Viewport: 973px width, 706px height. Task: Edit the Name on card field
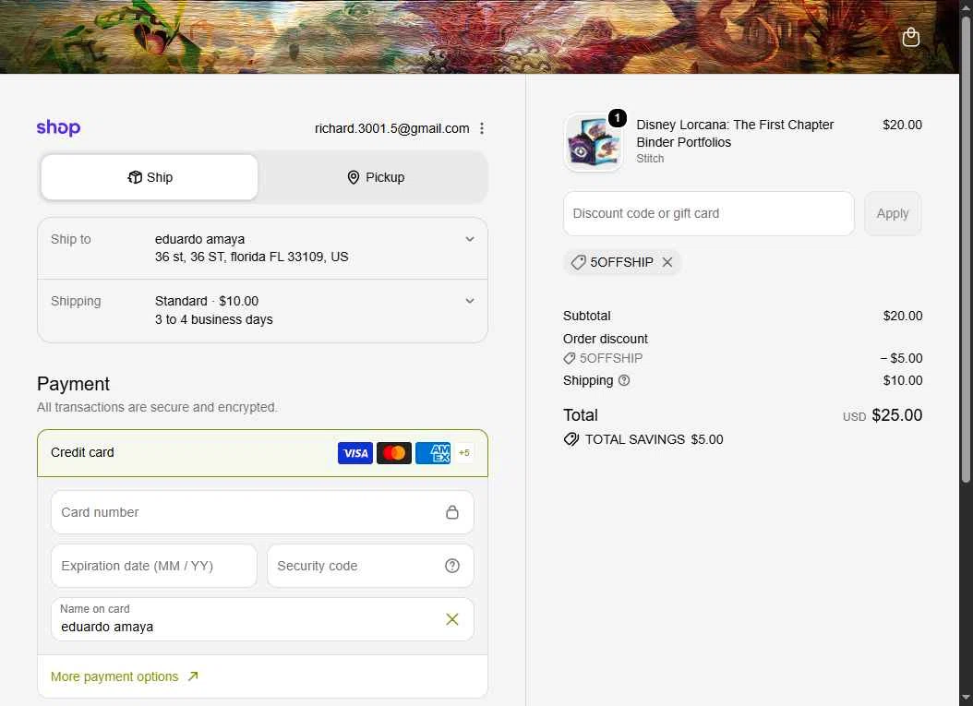[262, 619]
